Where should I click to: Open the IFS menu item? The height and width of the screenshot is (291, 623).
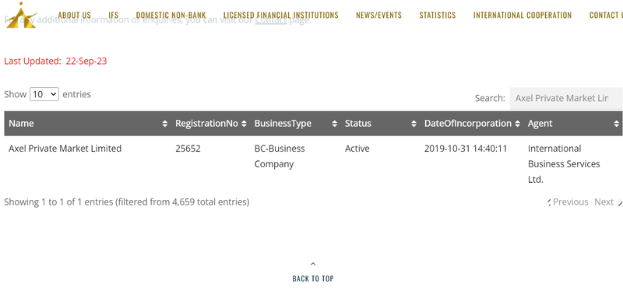click(113, 15)
